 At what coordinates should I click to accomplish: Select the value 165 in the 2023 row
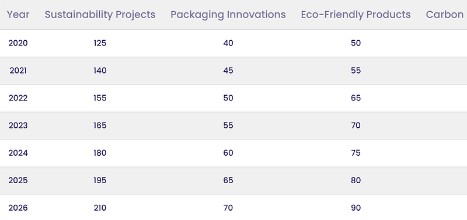[100, 125]
